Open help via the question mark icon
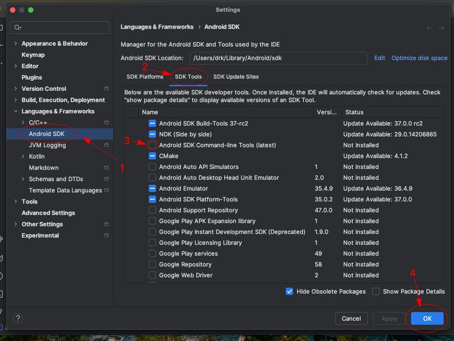This screenshot has width=454, height=341. coord(18,318)
